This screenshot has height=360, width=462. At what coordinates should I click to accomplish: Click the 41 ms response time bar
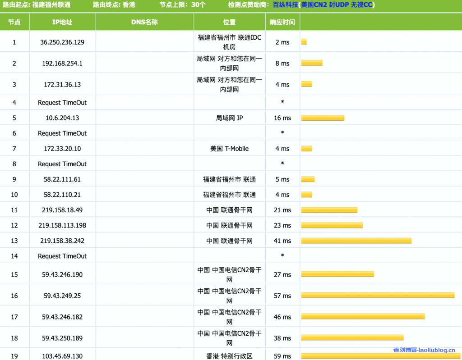(x=356, y=241)
